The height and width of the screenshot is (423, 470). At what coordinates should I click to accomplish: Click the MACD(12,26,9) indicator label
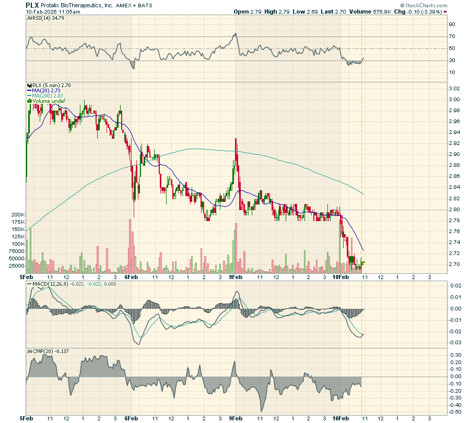50,284
